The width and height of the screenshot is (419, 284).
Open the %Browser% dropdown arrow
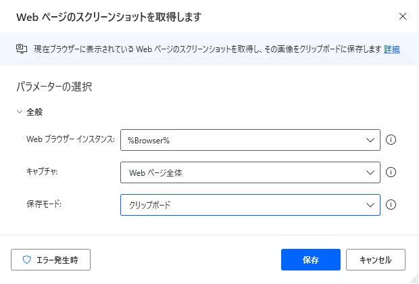click(370, 140)
